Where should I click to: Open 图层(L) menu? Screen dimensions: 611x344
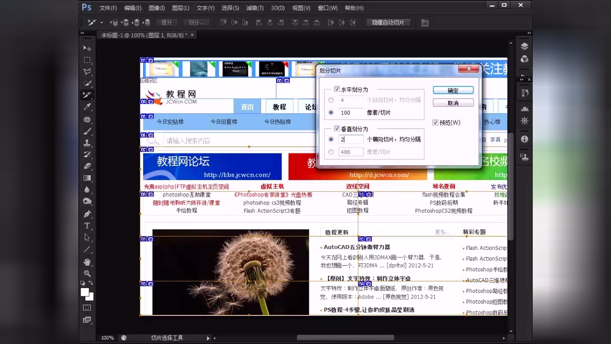180,8
